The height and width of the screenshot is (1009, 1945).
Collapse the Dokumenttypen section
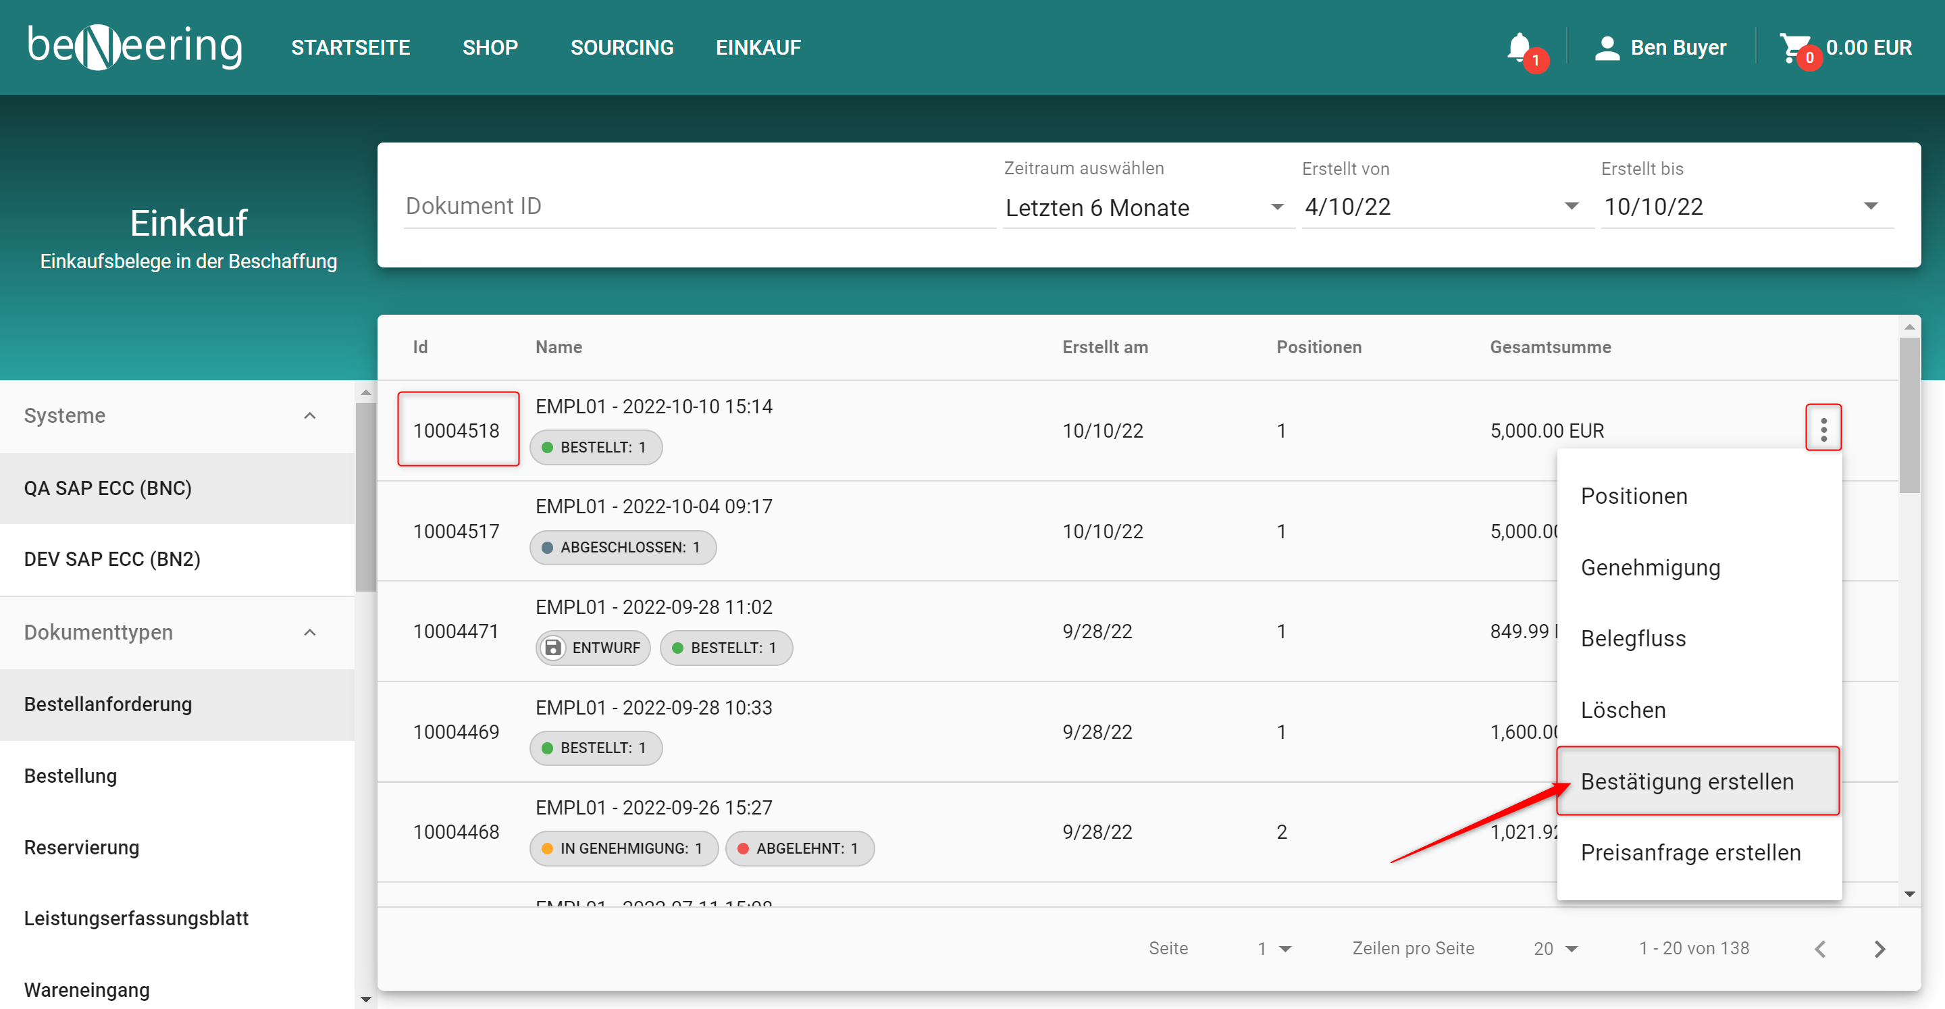coord(309,632)
